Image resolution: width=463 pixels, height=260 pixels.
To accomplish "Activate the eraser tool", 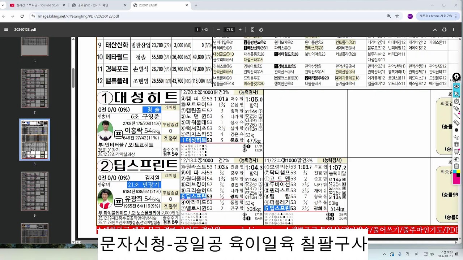I will point(456,123).
